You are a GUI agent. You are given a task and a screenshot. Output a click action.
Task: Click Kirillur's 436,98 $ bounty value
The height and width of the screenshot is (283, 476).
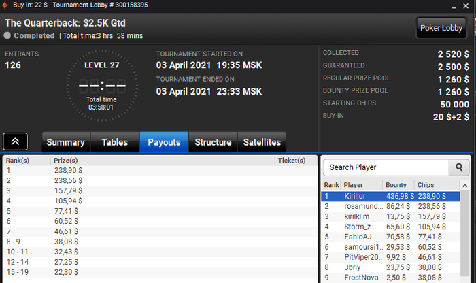point(400,196)
